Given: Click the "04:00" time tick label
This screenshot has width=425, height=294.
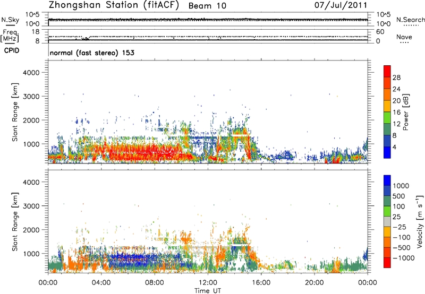Looking at the screenshot, I should click(x=101, y=283).
